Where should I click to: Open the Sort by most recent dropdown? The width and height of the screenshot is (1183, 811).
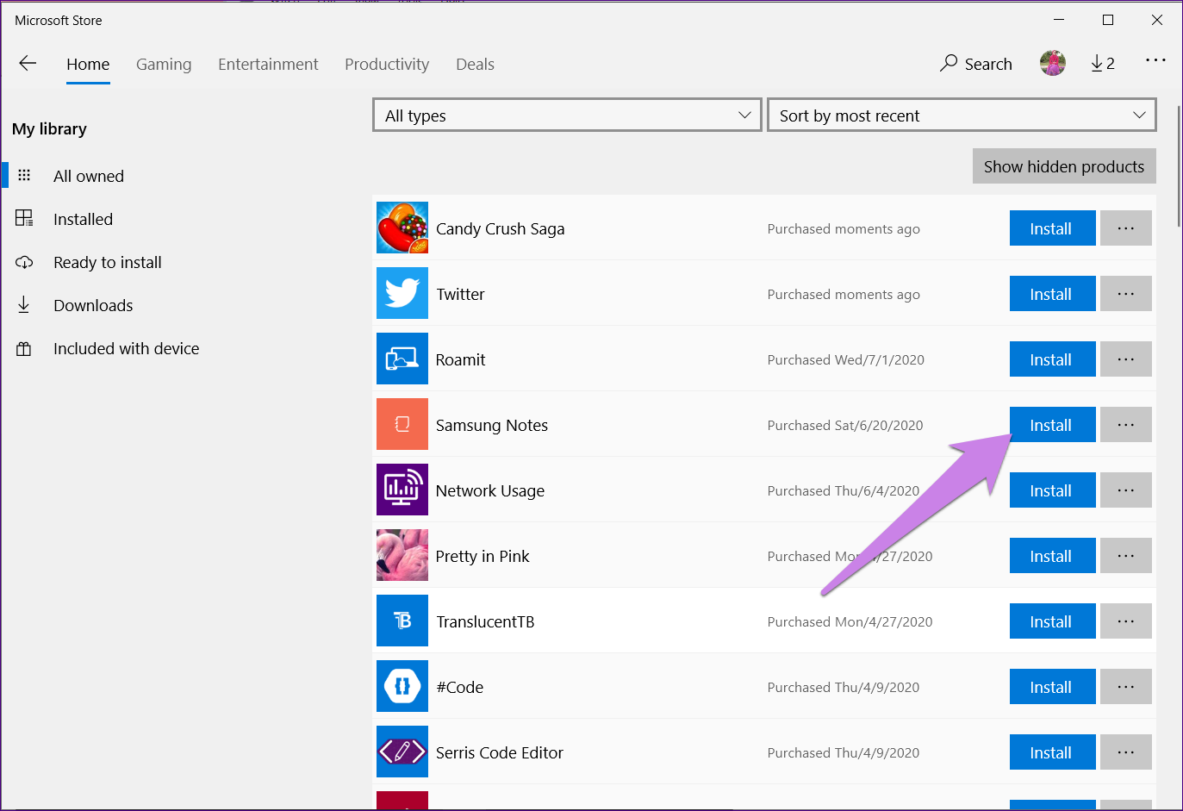pyautogui.click(x=962, y=115)
